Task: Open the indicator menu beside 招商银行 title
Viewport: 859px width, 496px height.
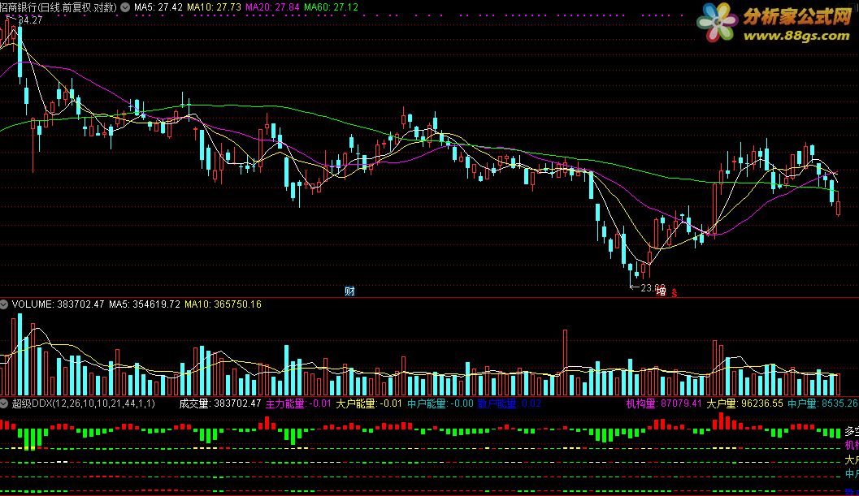Action: coord(125,7)
